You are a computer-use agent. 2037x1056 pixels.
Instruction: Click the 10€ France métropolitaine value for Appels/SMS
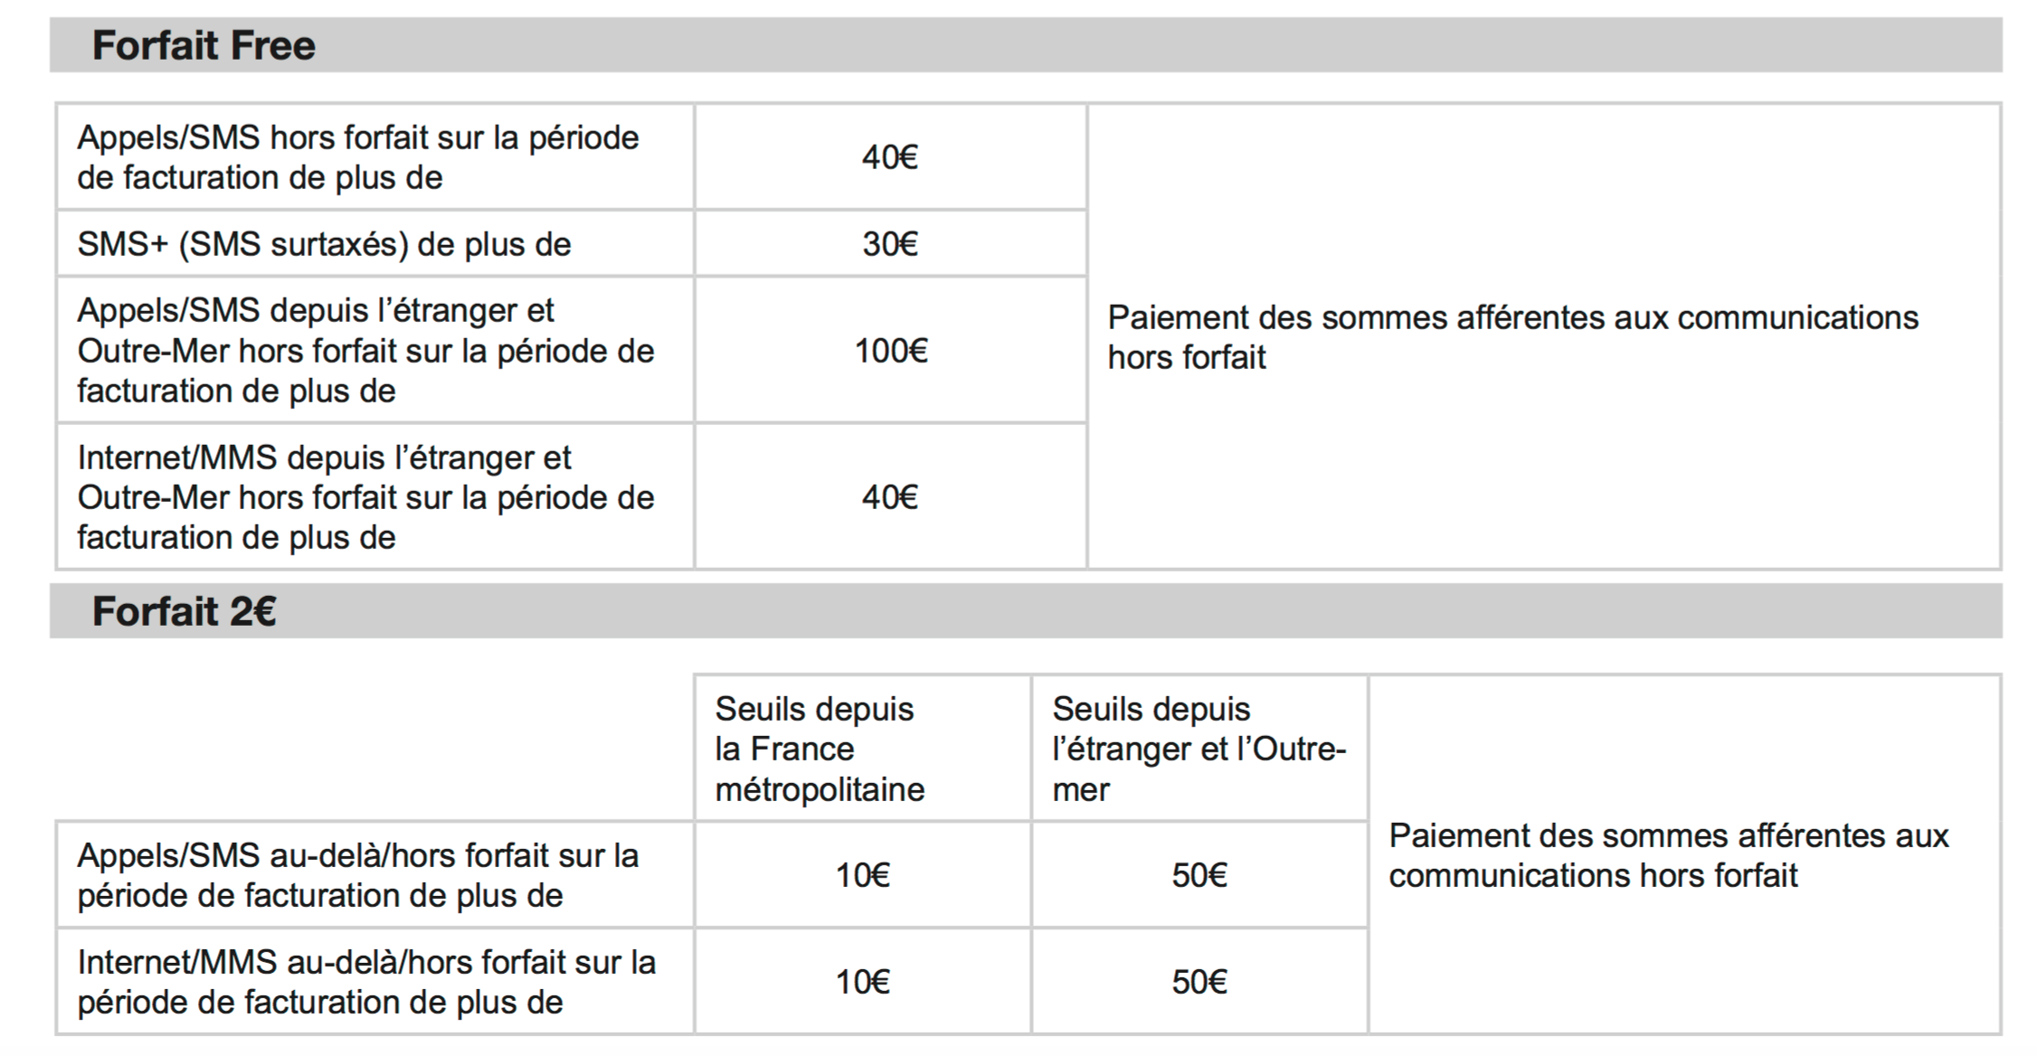862,875
